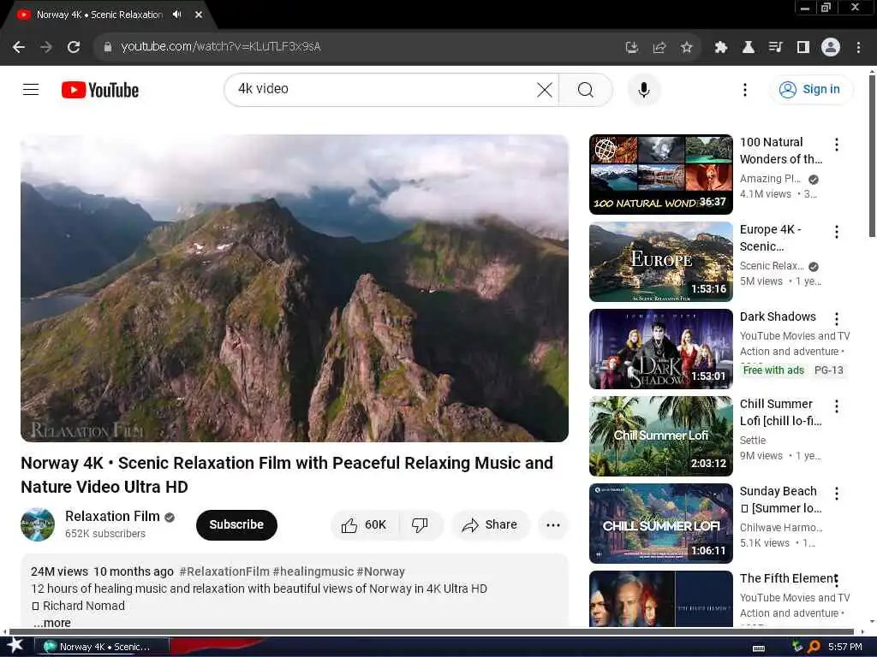
Task: Select Norway 4K taskbar window button
Action: point(101,647)
